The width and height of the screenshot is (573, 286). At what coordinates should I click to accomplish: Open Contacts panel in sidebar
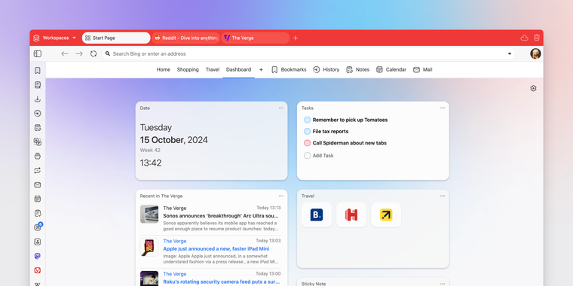pos(38,242)
